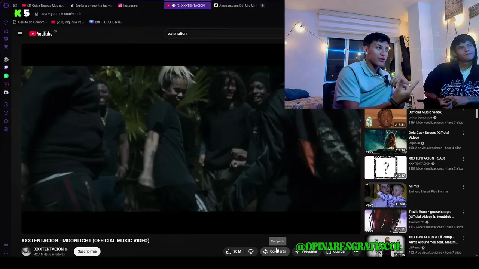Screen dimensions: 479x269
Task: Open the Carrito de Compra bookmark
Action: tap(30, 22)
